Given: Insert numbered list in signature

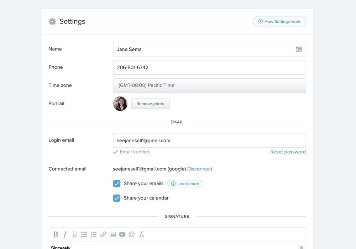Looking at the screenshot, I should coord(94,234).
